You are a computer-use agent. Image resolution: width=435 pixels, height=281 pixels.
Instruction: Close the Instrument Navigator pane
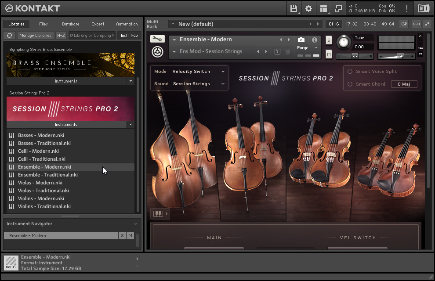tap(135, 224)
